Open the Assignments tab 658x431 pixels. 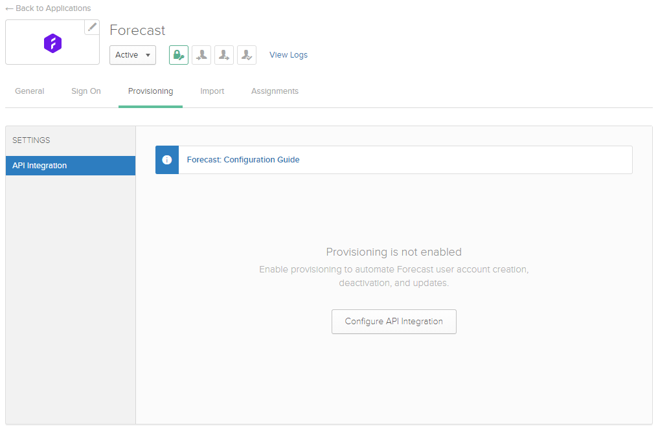pyautogui.click(x=275, y=91)
